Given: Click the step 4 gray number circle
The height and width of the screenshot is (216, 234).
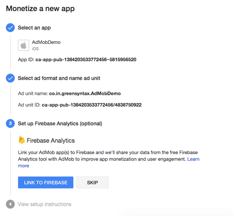Looking at the screenshot, I should [x=10, y=204].
